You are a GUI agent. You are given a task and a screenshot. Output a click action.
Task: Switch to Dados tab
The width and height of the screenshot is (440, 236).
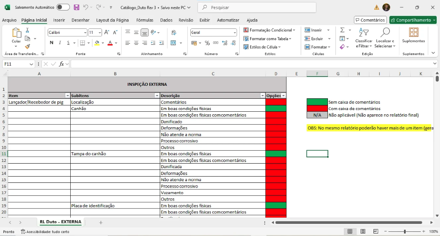tap(166, 20)
